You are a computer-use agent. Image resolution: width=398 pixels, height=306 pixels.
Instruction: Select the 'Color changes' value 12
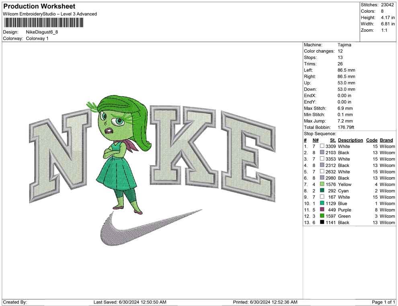click(340, 51)
